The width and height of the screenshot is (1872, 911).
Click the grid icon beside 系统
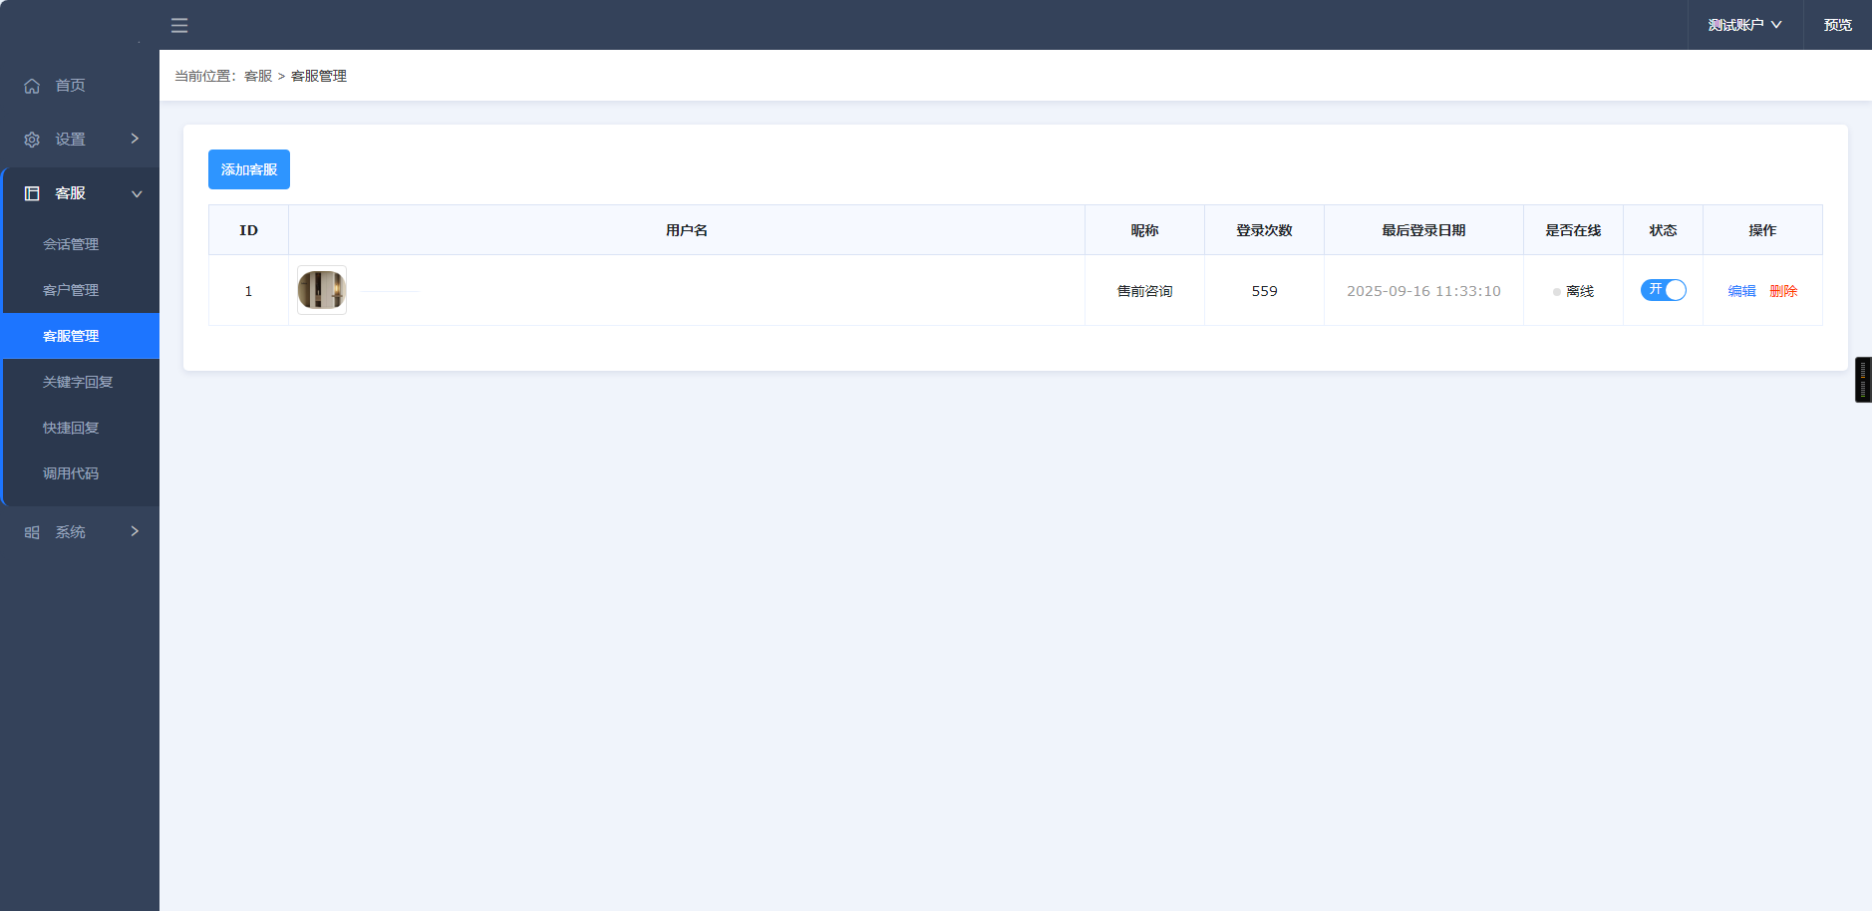(32, 532)
